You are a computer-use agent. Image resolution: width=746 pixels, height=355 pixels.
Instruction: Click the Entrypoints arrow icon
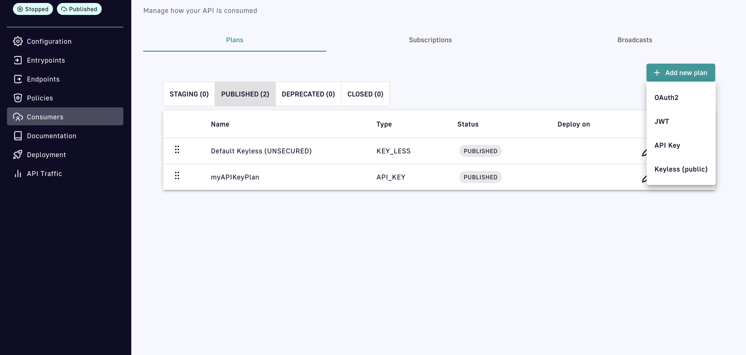(x=18, y=60)
